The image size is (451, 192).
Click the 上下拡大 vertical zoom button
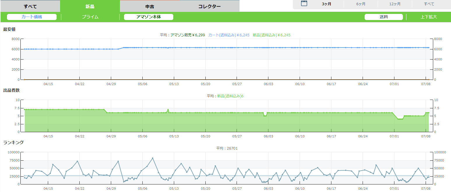point(429,17)
